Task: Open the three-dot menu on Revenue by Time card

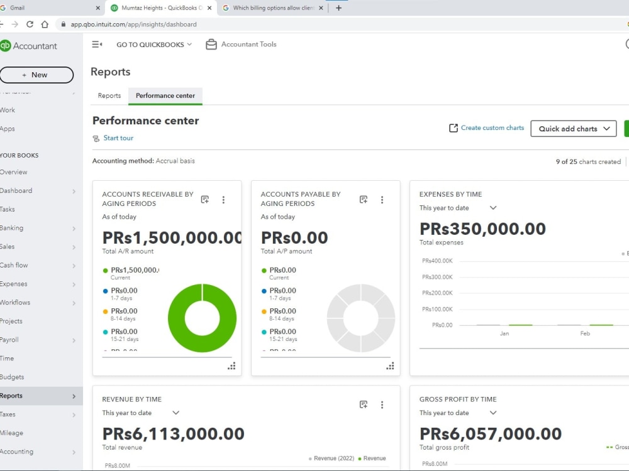Action: click(x=382, y=404)
